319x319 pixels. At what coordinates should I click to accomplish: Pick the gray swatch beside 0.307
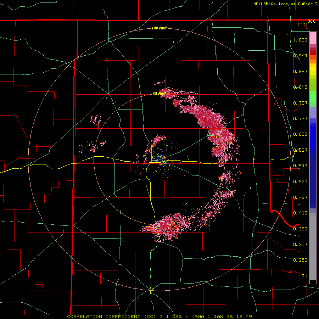(313, 246)
